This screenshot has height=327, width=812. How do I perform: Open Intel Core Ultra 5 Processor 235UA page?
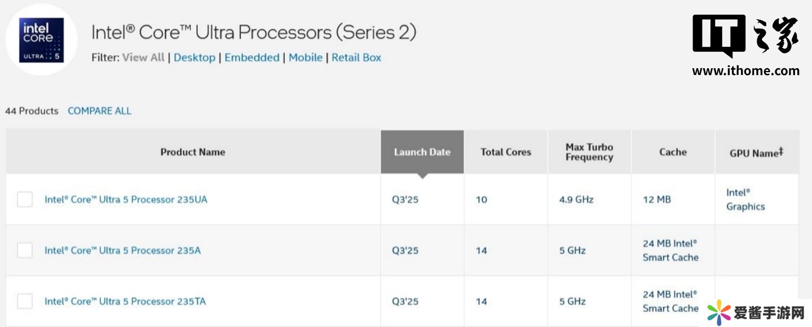tap(126, 200)
